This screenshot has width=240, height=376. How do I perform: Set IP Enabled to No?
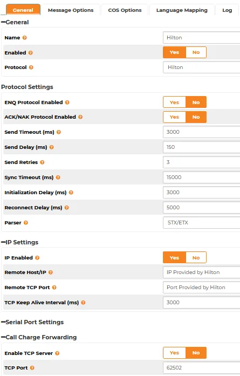196,257
